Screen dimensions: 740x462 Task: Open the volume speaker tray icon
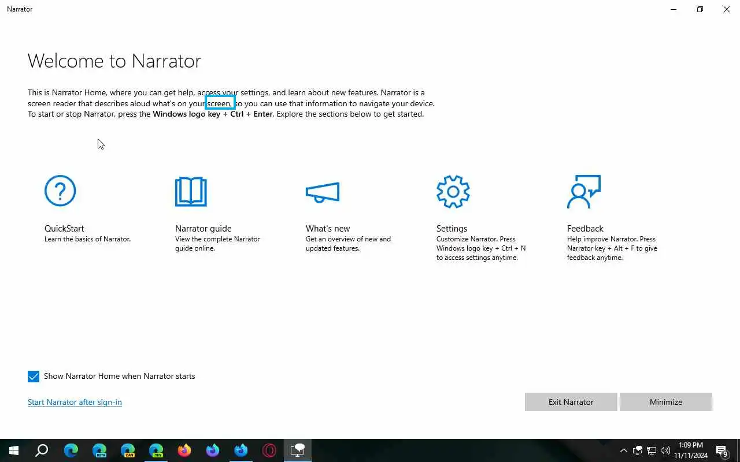665,450
